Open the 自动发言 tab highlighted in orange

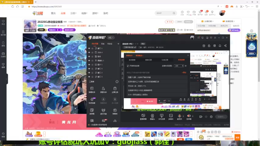(181, 60)
